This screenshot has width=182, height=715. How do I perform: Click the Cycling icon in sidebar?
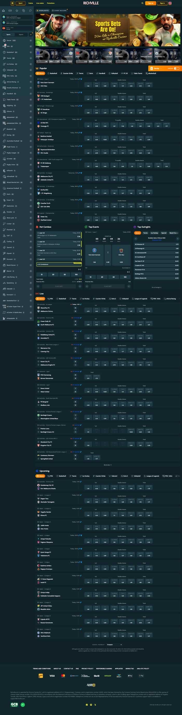4,242
